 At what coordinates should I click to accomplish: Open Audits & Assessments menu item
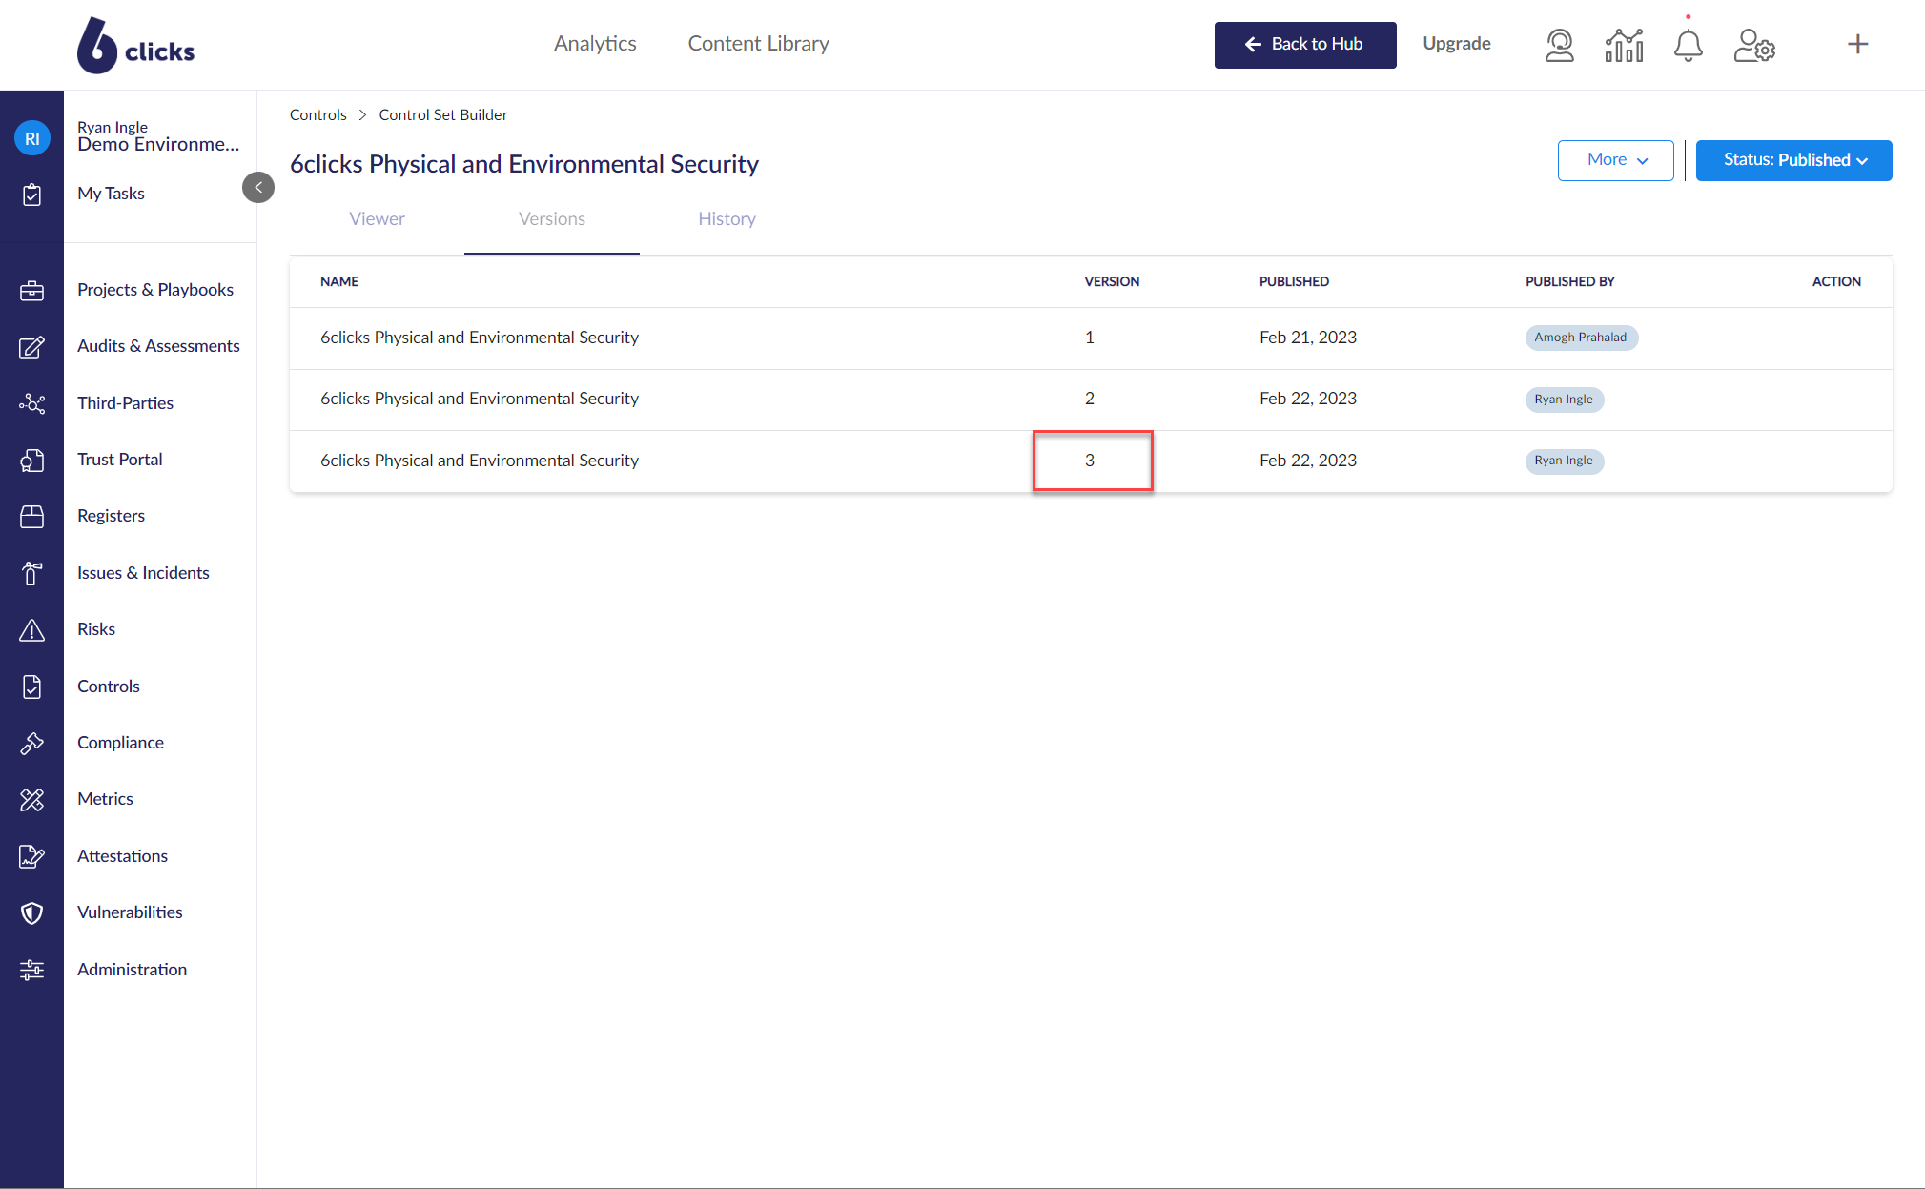pyautogui.click(x=158, y=346)
